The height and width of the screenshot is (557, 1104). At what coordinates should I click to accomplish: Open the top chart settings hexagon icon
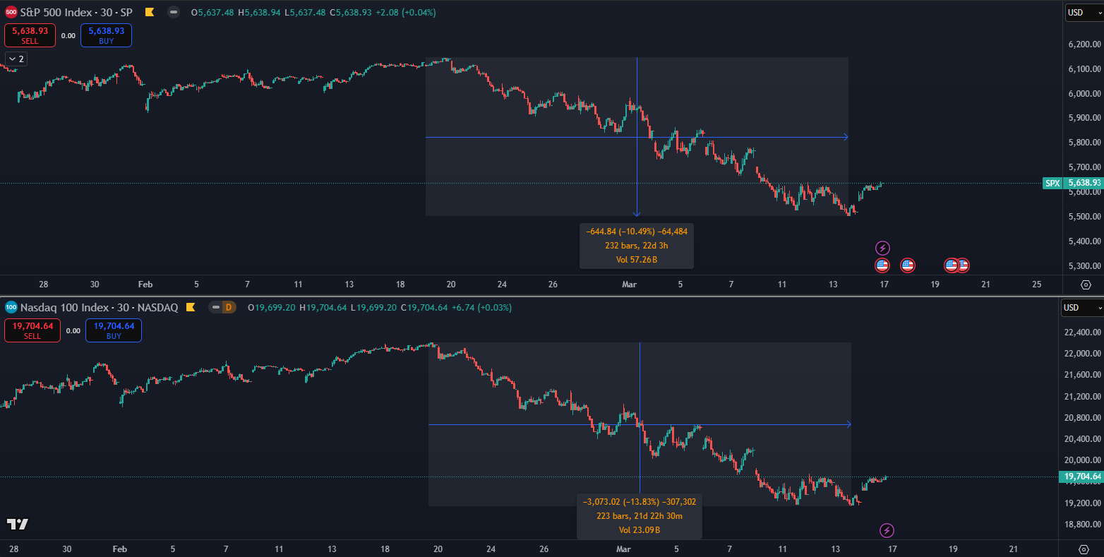[x=1086, y=285]
